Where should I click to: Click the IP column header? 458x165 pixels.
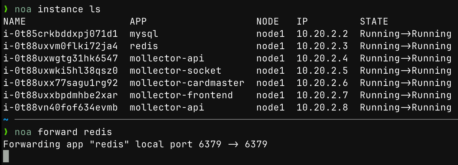pyautogui.click(x=302, y=21)
